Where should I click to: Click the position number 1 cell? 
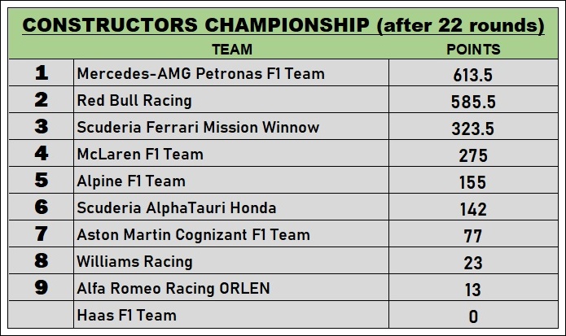click(x=42, y=74)
